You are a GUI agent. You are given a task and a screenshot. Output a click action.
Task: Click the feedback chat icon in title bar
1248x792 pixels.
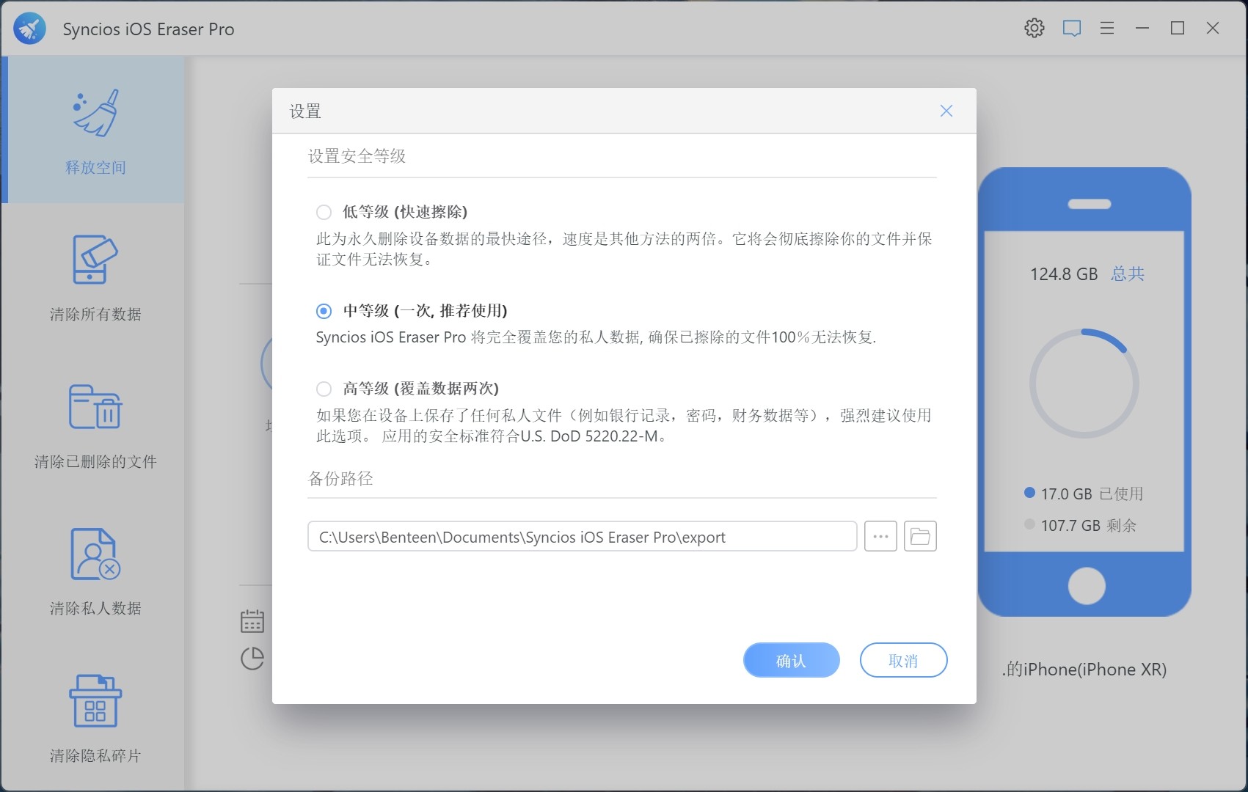pos(1072,29)
